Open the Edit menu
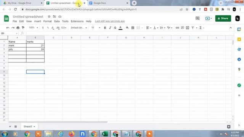The height and width of the screenshot is (137, 244). click(21, 21)
